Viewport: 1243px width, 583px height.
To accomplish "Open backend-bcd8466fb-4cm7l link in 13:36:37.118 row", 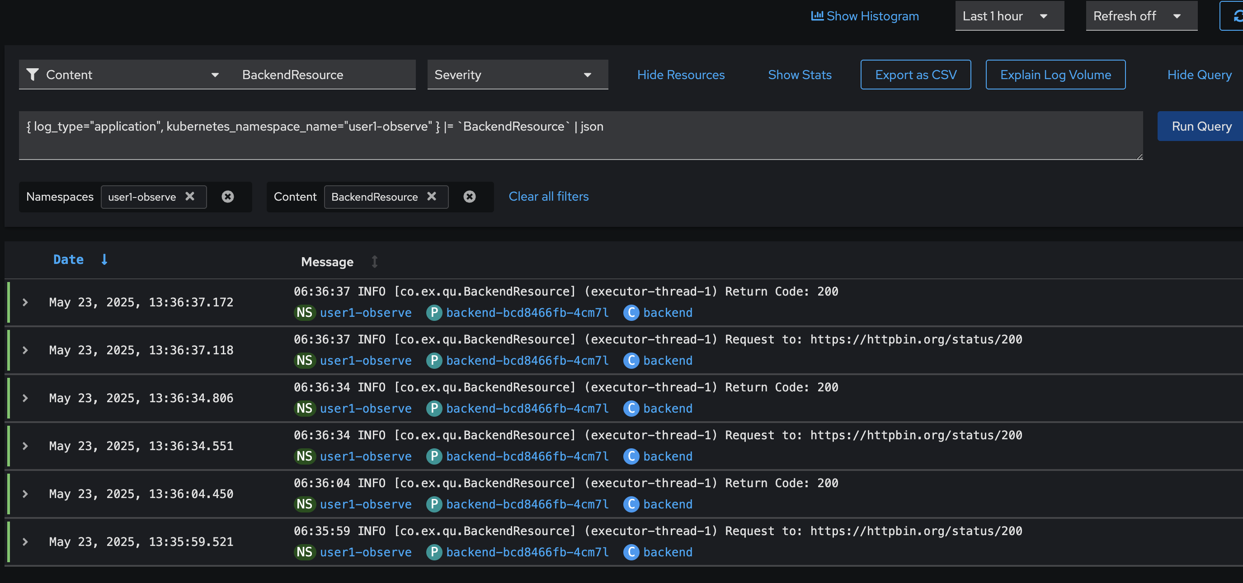I will 527,361.
